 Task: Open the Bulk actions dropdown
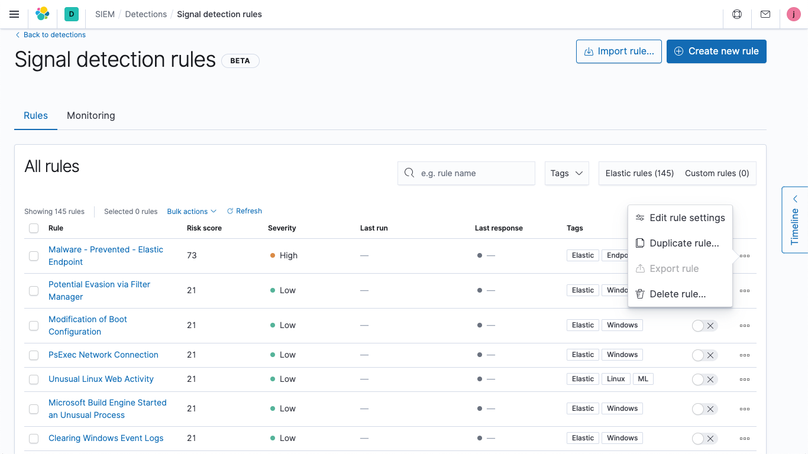click(x=192, y=212)
